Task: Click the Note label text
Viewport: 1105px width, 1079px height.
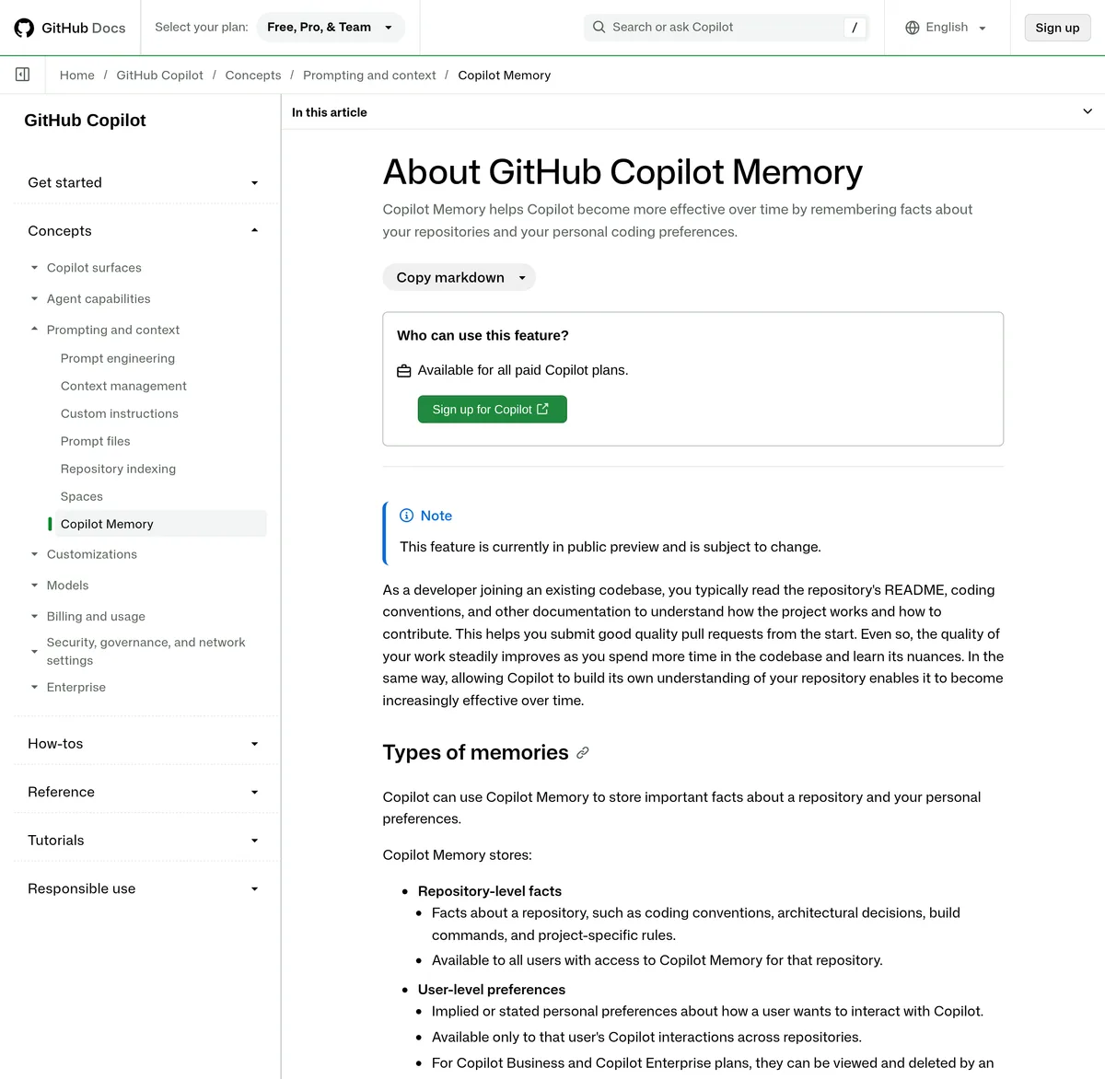Action: pyautogui.click(x=436, y=516)
